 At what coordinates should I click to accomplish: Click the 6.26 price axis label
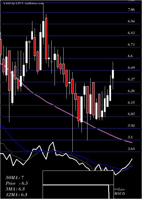131,91
